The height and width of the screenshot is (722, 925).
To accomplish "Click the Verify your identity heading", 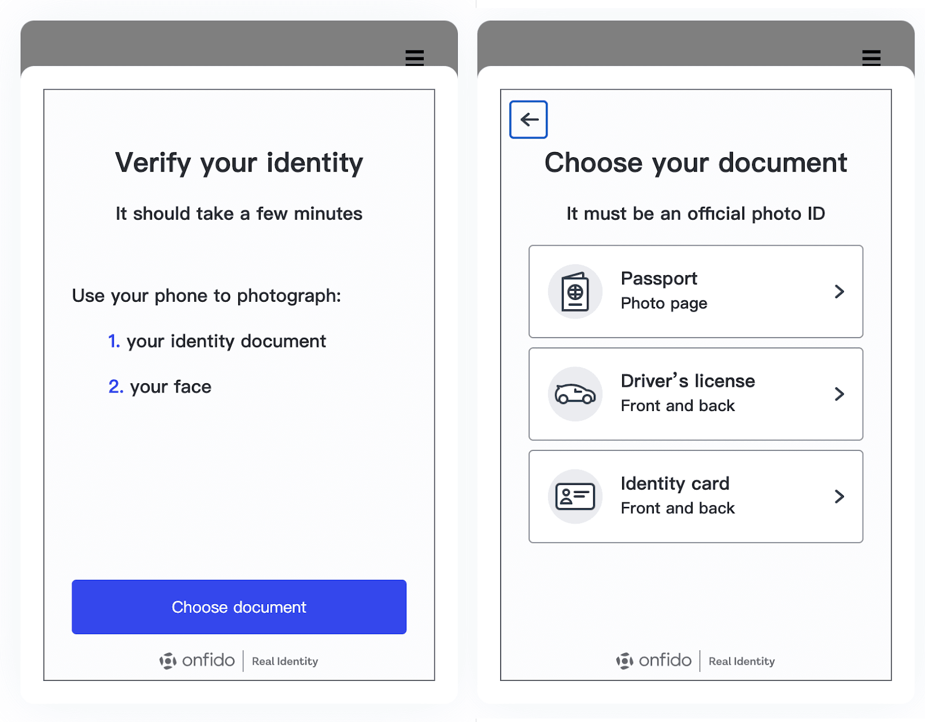I will (x=239, y=163).
